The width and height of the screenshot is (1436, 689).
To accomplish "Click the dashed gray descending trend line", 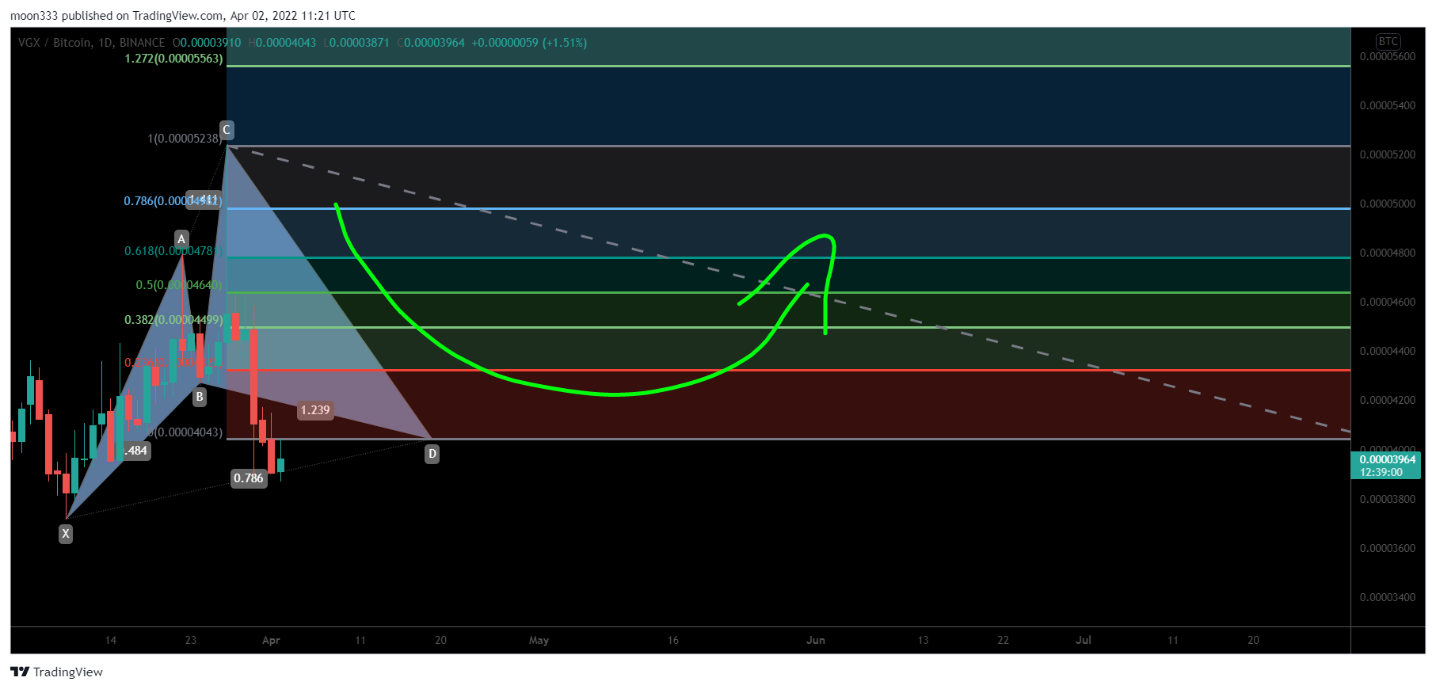I will [788, 289].
